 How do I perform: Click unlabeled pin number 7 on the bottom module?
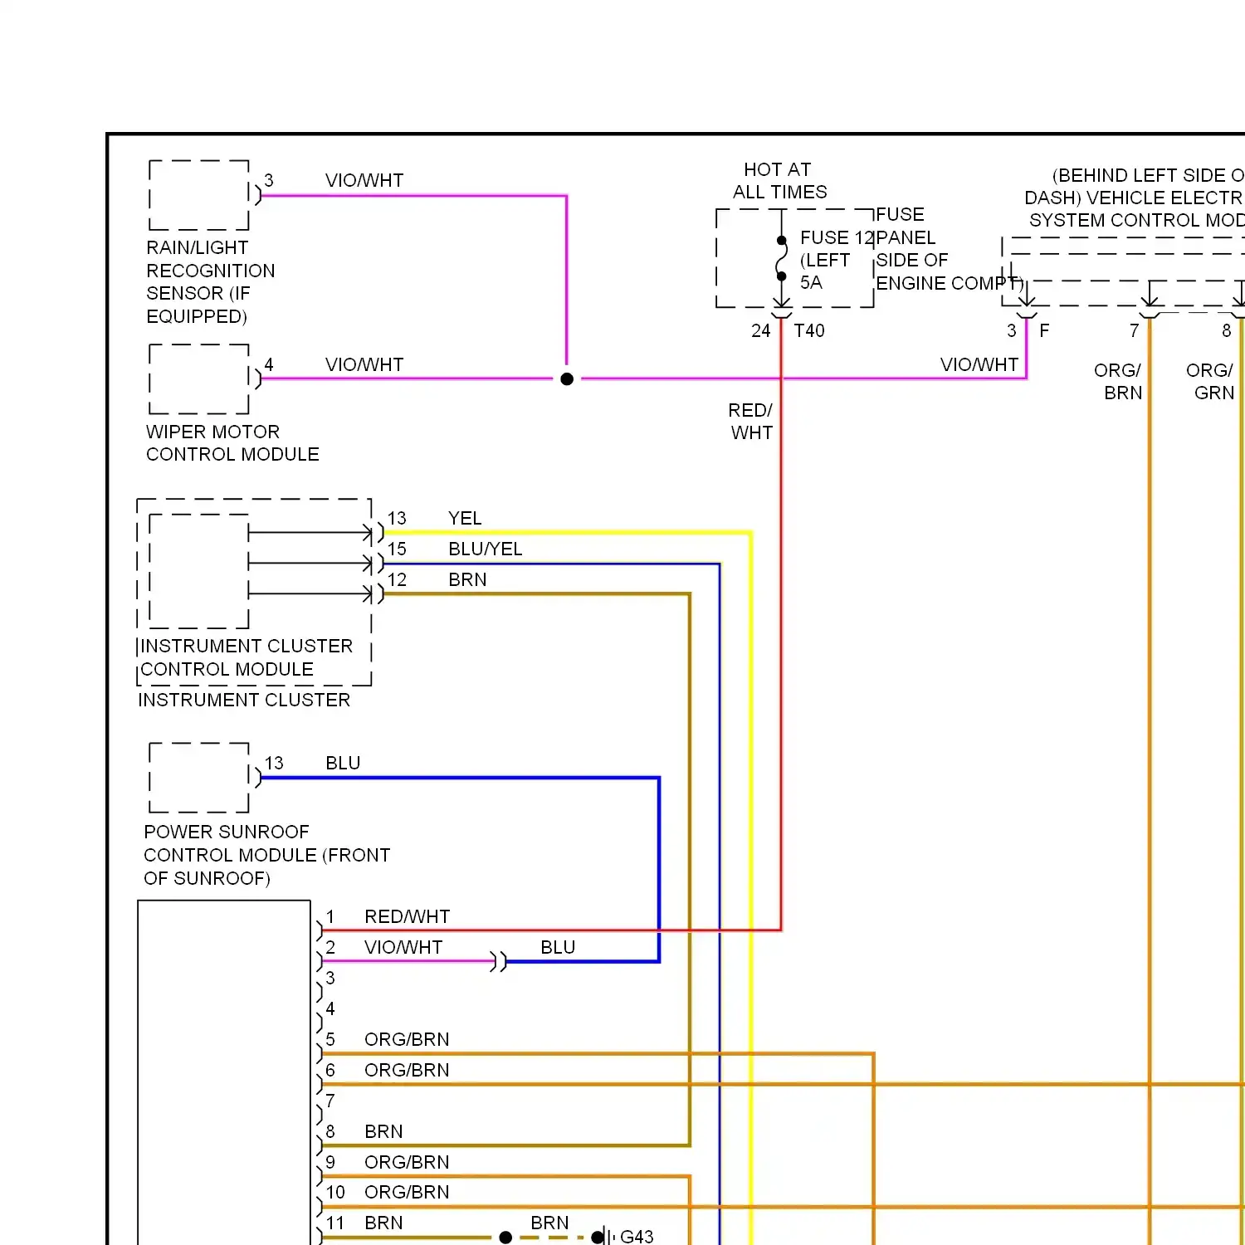pyautogui.click(x=330, y=1101)
